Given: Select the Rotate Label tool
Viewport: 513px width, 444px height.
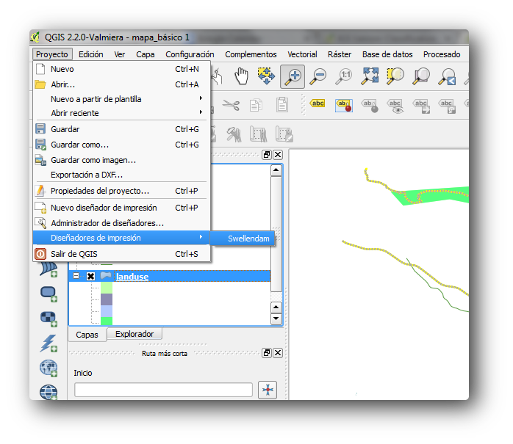Looking at the screenshot, I should click(x=448, y=106).
